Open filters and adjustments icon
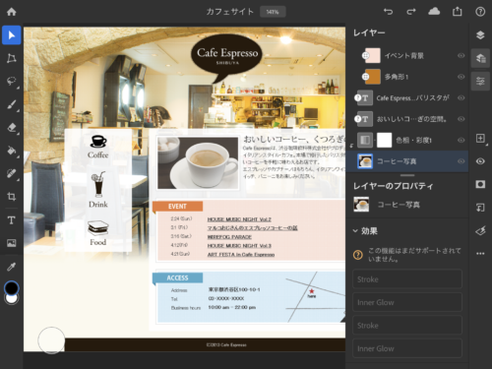Screen dimensions: 492x369 pos(480,231)
